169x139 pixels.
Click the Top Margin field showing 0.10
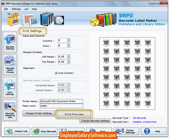point(62,62)
